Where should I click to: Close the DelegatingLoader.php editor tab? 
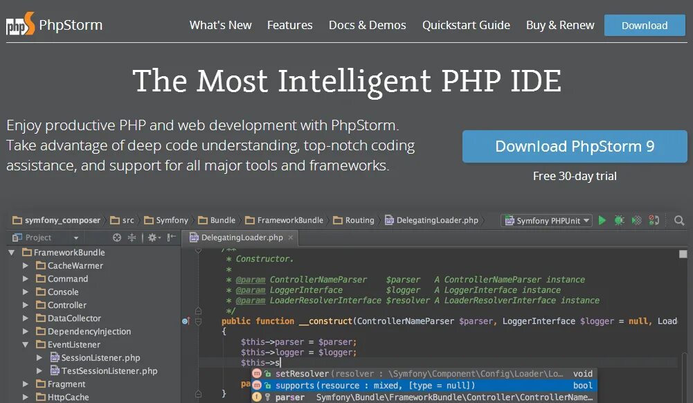(290, 238)
